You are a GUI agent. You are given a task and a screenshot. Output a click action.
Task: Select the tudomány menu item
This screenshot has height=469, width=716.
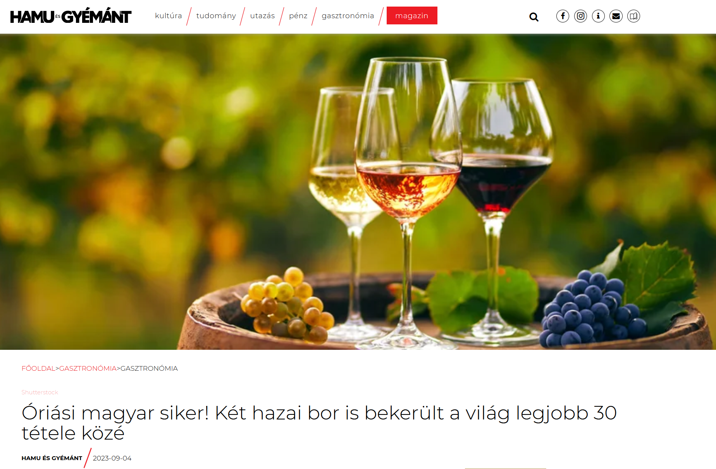point(216,16)
